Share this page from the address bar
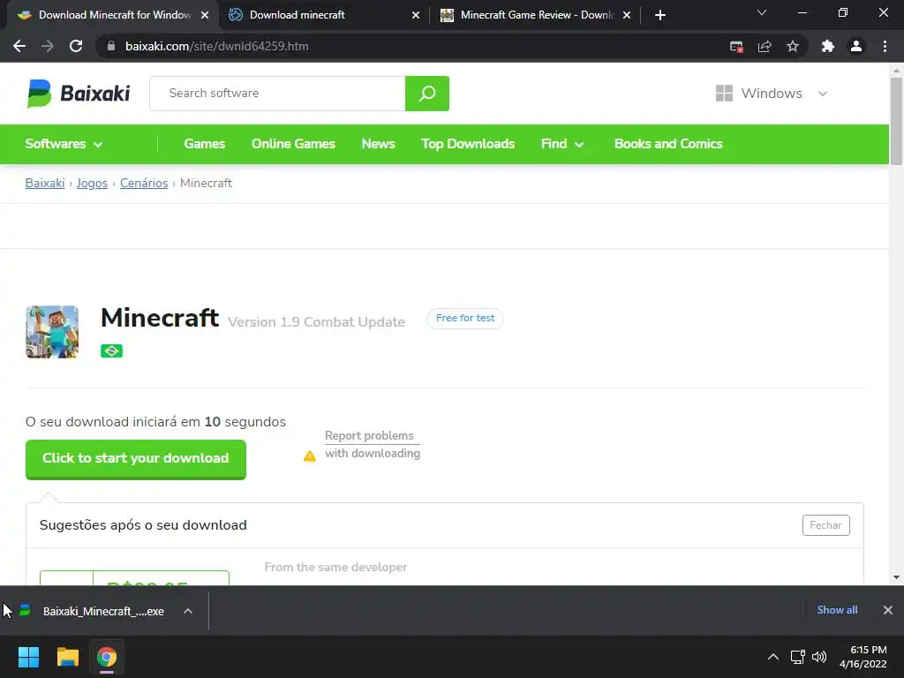The image size is (904, 678). 765,46
